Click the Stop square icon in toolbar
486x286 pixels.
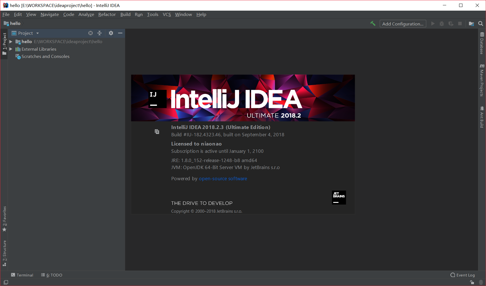(x=460, y=24)
